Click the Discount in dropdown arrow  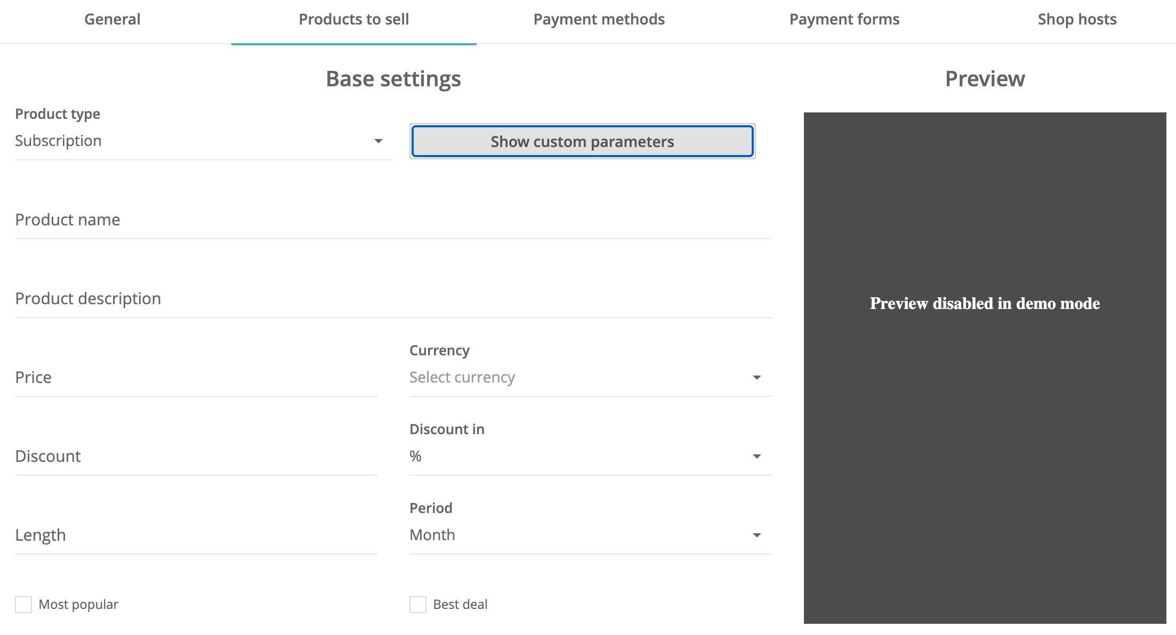coord(756,457)
